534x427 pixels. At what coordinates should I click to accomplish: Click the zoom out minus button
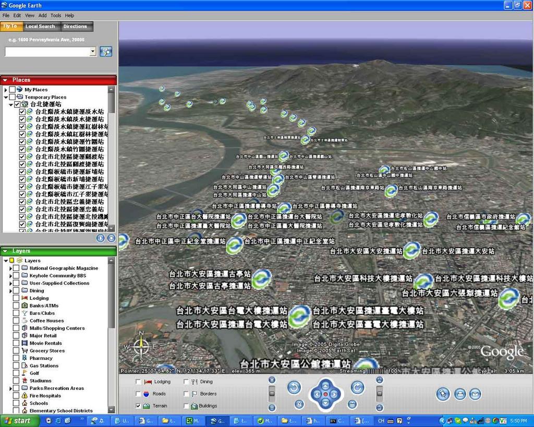[x=272, y=408]
